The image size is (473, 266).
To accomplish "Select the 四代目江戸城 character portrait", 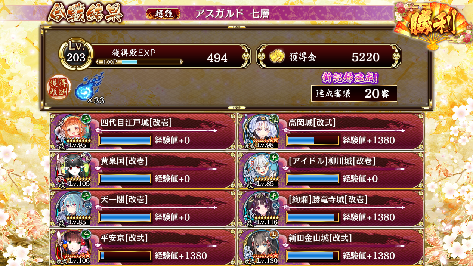I will click(x=72, y=132).
